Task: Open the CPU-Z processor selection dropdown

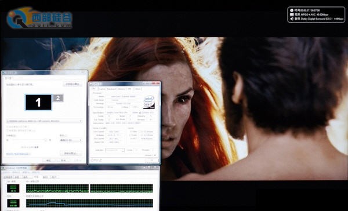Action: point(115,150)
